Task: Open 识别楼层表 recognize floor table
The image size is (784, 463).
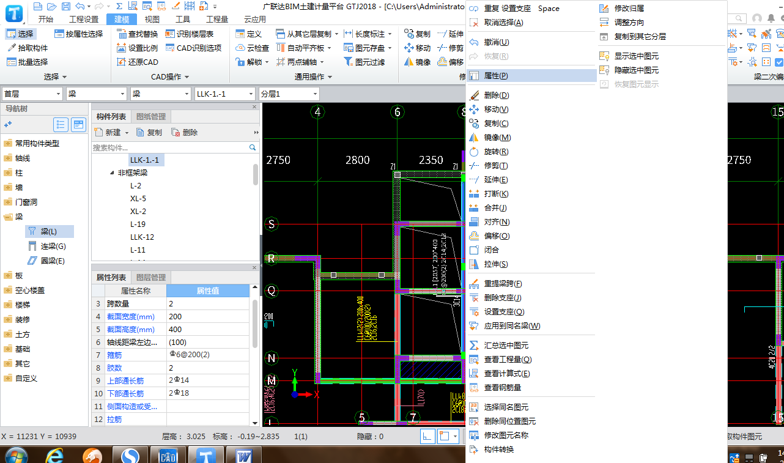Action: pyautogui.click(x=190, y=34)
